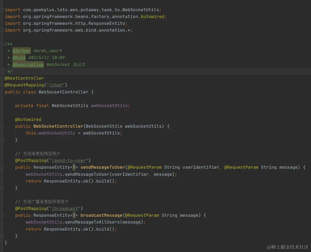Click the sendMessageToAllUsers method call
The image size is (311, 252).
[x=92, y=222]
